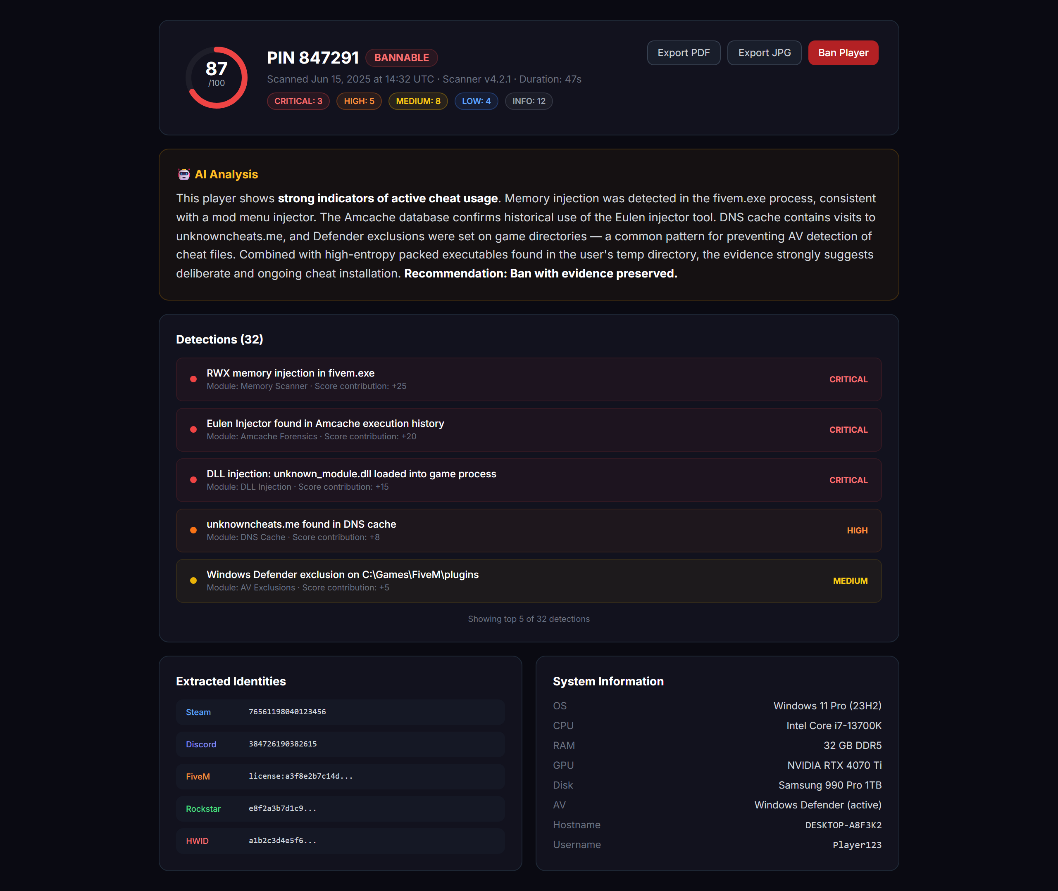Click the orange dot next to unknowncheats.me detection
Viewport: 1058px width, 891px height.
[193, 530]
